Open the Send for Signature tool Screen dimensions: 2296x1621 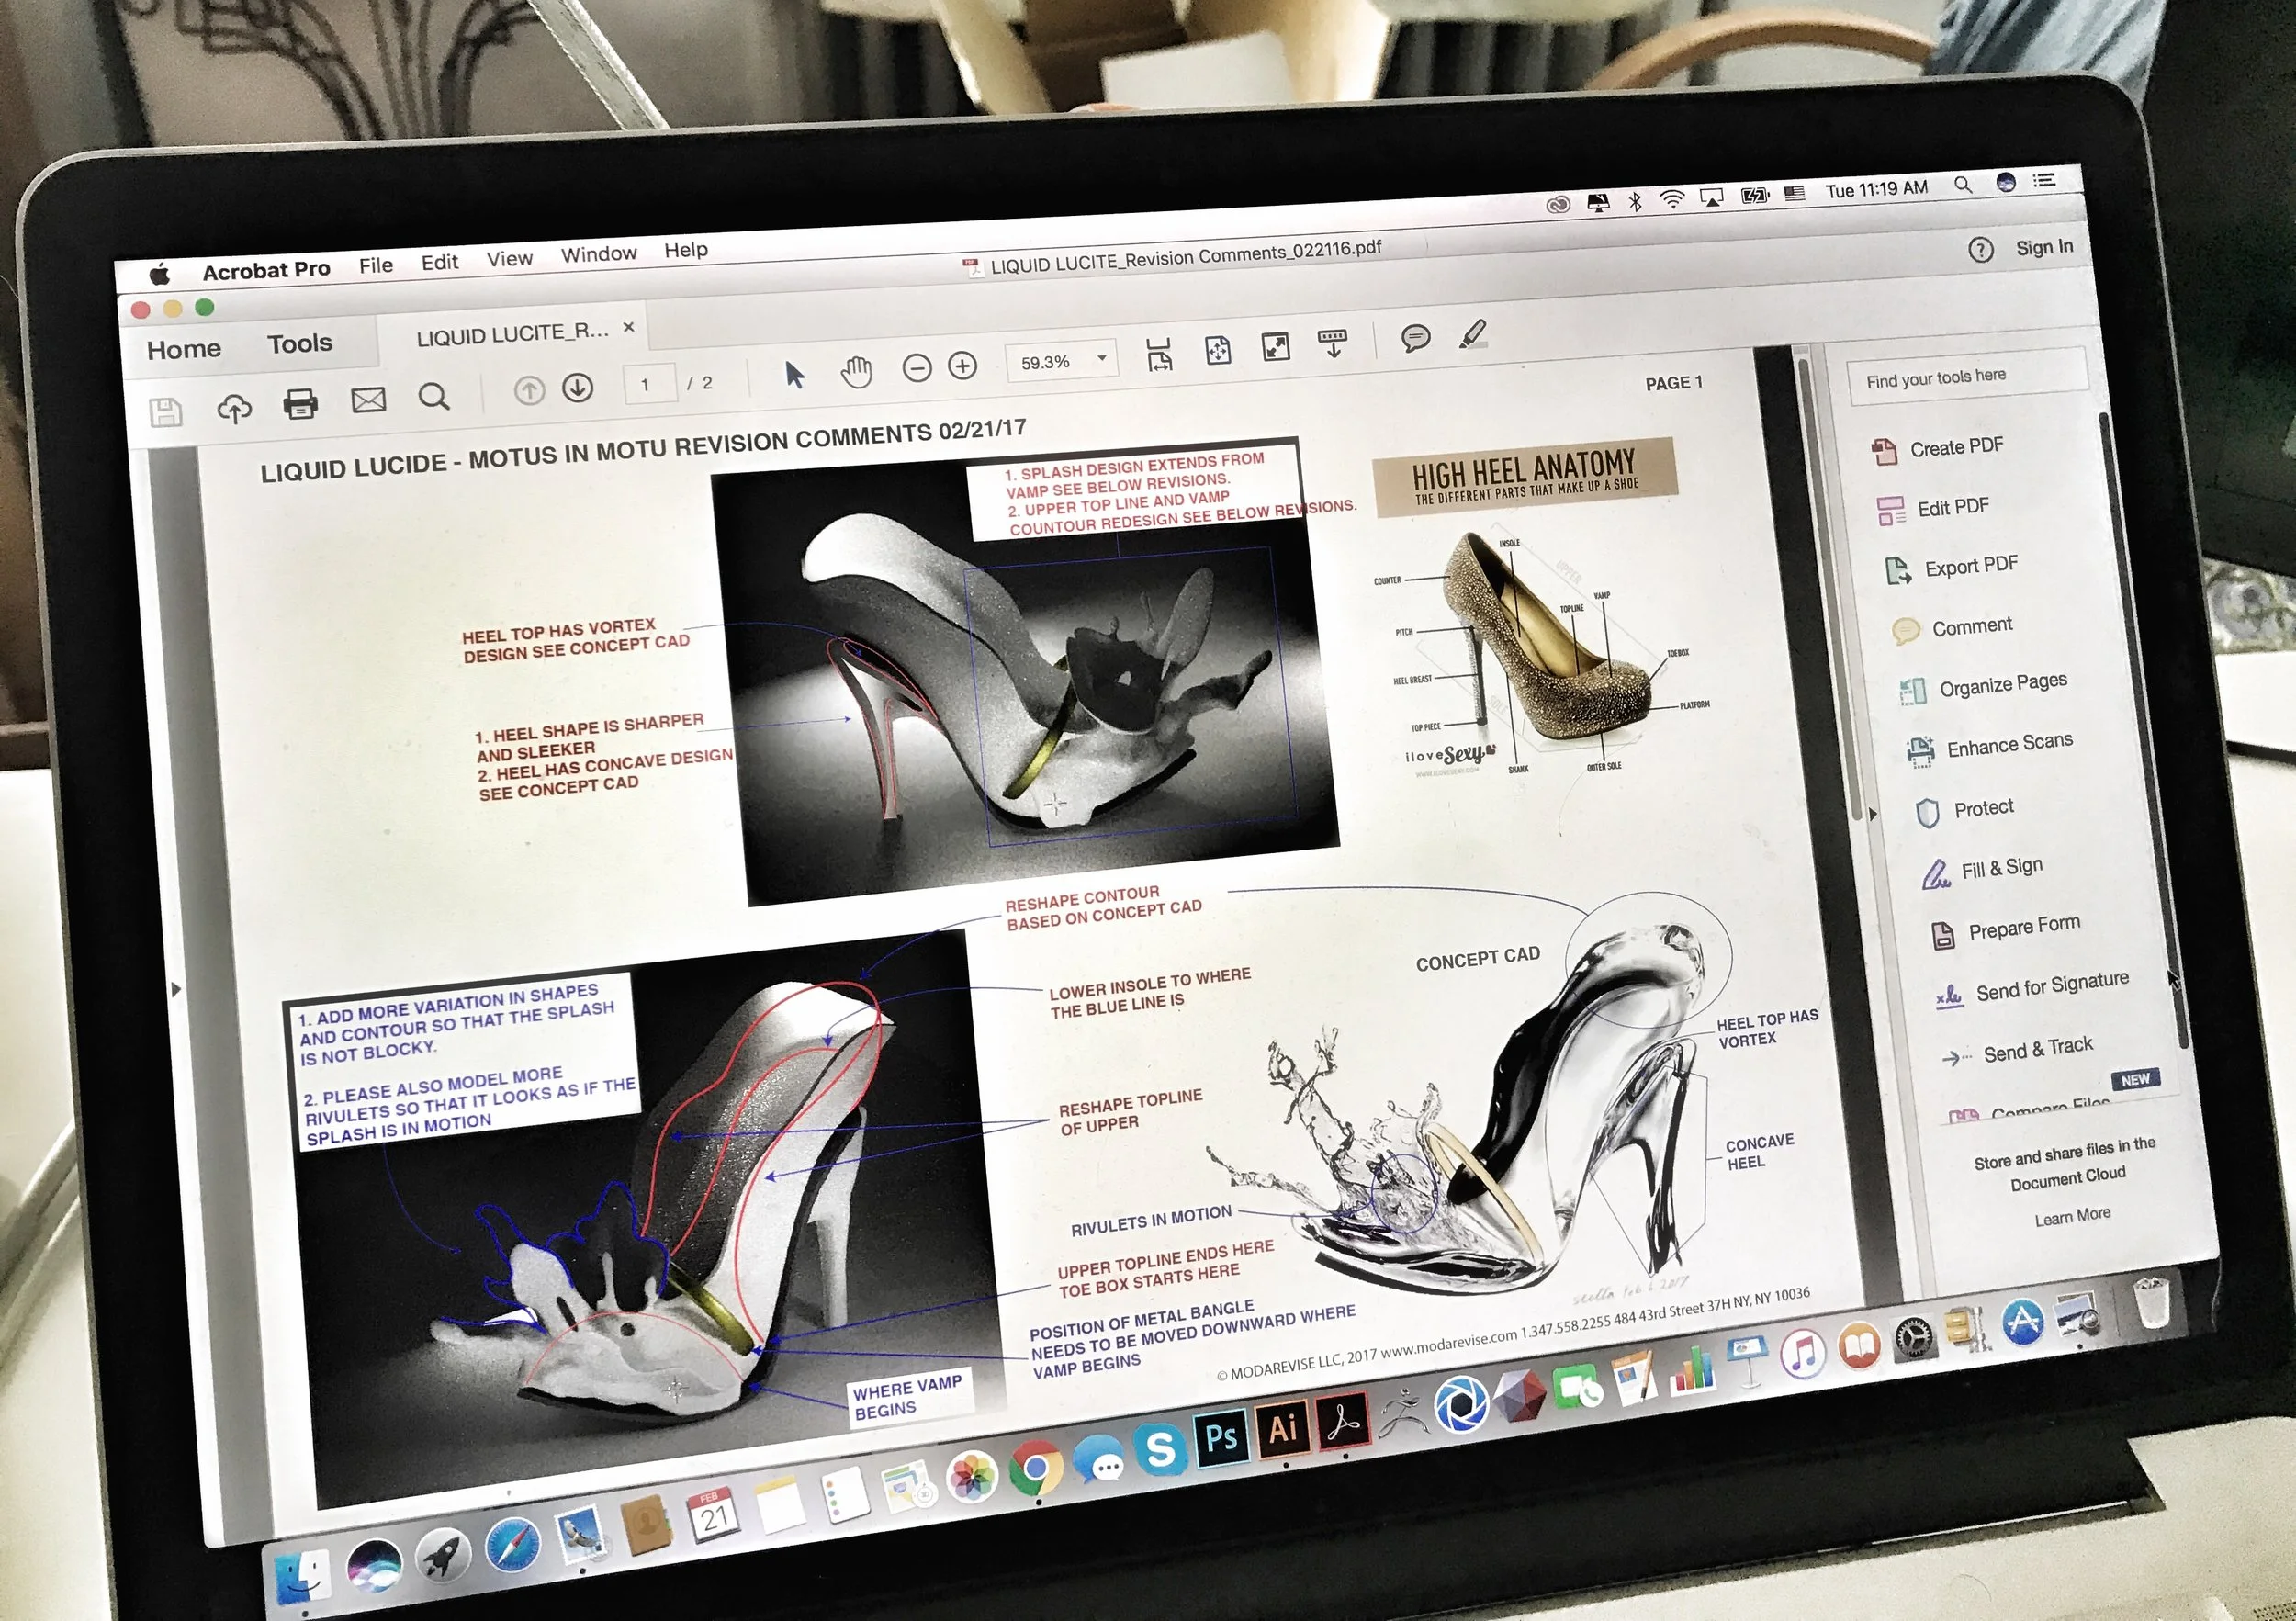click(x=2032, y=988)
